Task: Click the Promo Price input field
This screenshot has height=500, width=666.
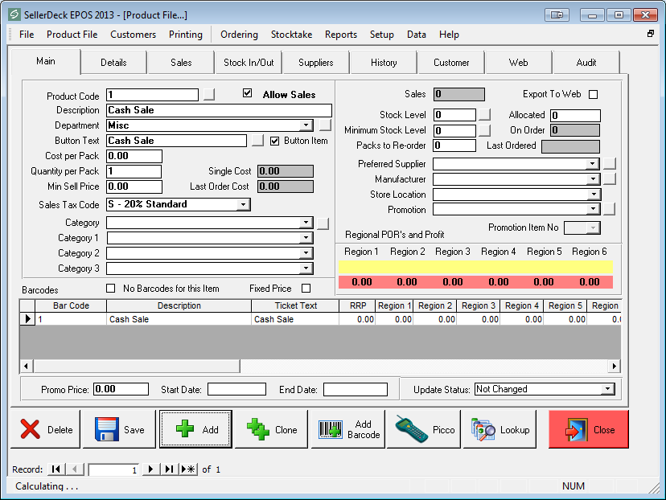Action: pyautogui.click(x=121, y=389)
